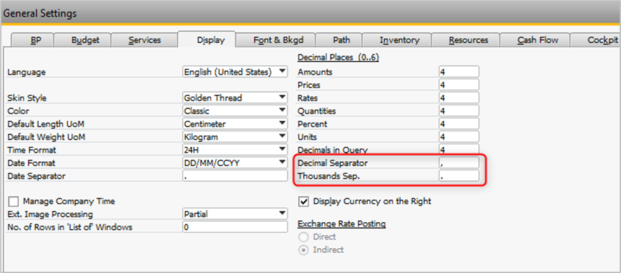Open the Language dropdown
The width and height of the screenshot is (621, 273).
tap(282, 72)
